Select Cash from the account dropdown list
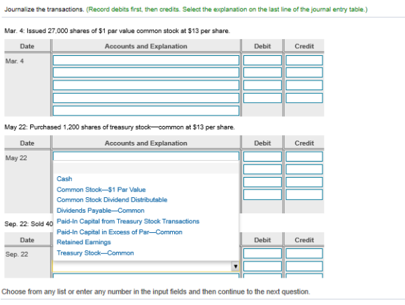 pos(64,179)
